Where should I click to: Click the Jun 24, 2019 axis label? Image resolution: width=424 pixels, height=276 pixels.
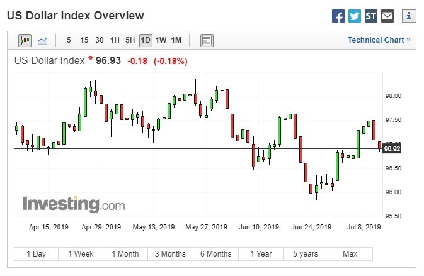[311, 227]
